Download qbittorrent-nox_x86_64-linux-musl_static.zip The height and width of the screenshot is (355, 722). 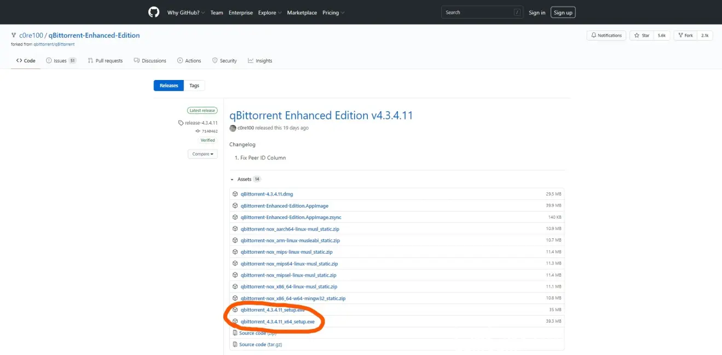pos(289,287)
